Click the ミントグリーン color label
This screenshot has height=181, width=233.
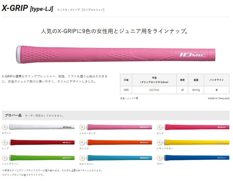(10, 164)
